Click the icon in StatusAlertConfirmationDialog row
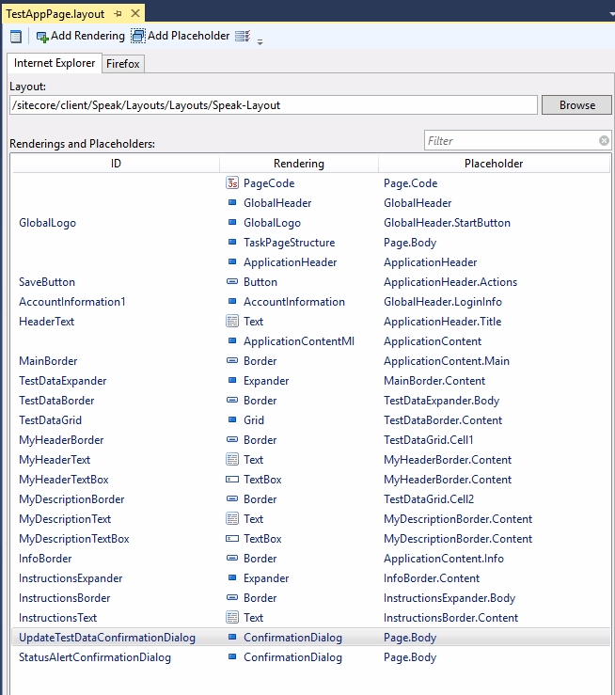The image size is (615, 695). coord(232,656)
